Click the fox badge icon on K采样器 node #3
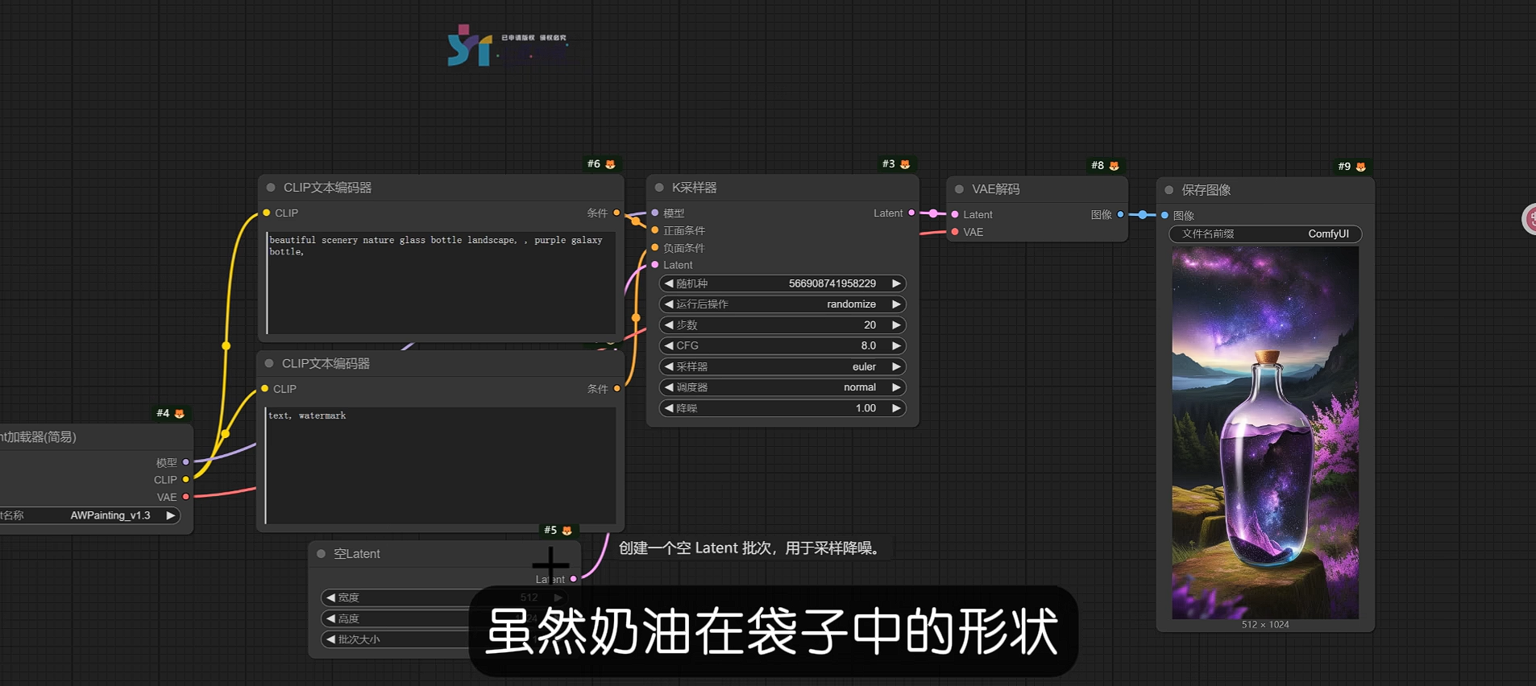 click(905, 164)
